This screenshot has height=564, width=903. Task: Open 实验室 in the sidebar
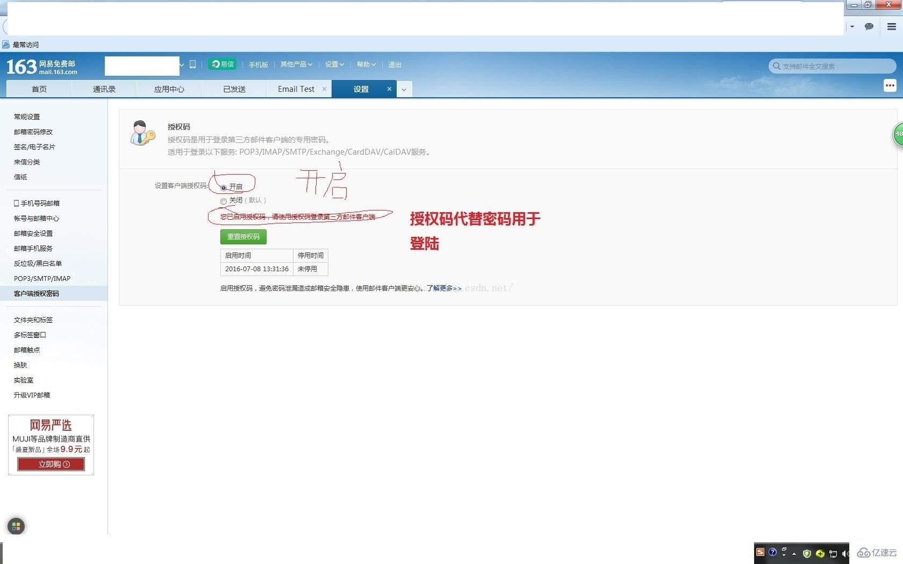tap(24, 380)
